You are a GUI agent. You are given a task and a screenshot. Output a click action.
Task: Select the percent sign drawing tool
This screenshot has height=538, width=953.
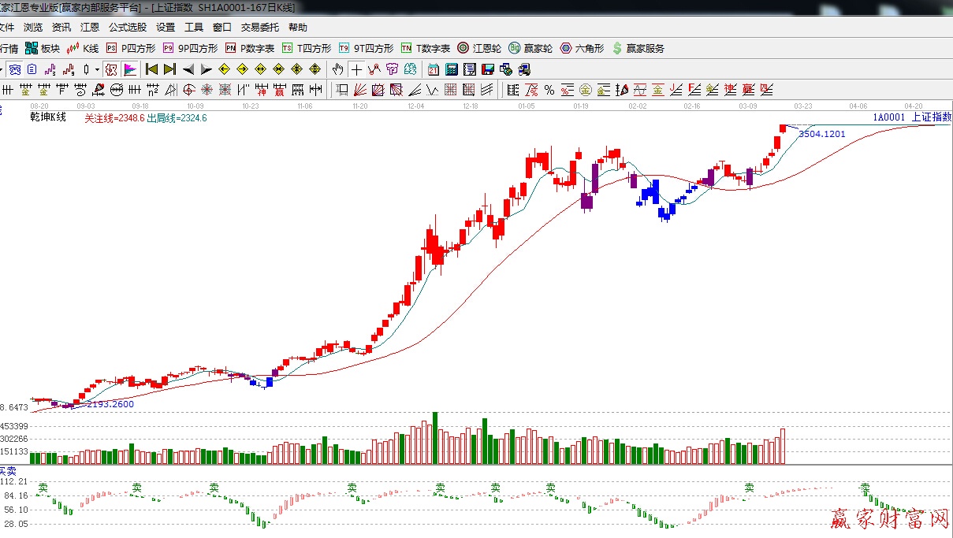[x=549, y=89]
